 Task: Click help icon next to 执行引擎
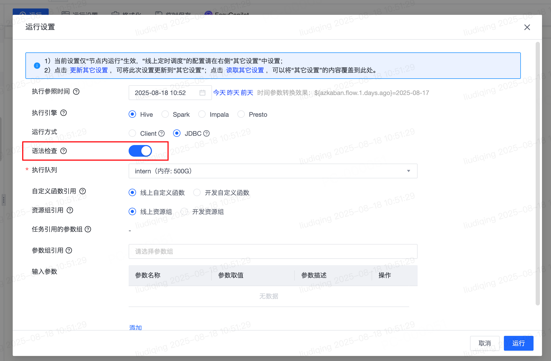click(64, 113)
